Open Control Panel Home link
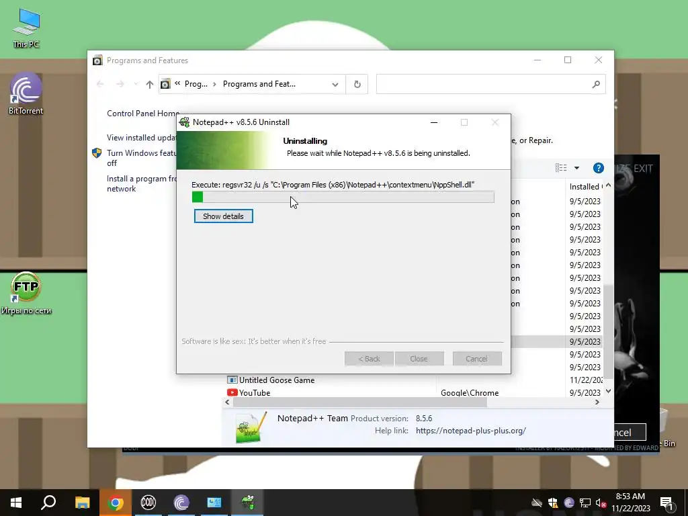Screen dimensions: 688x516 click(x=143, y=113)
